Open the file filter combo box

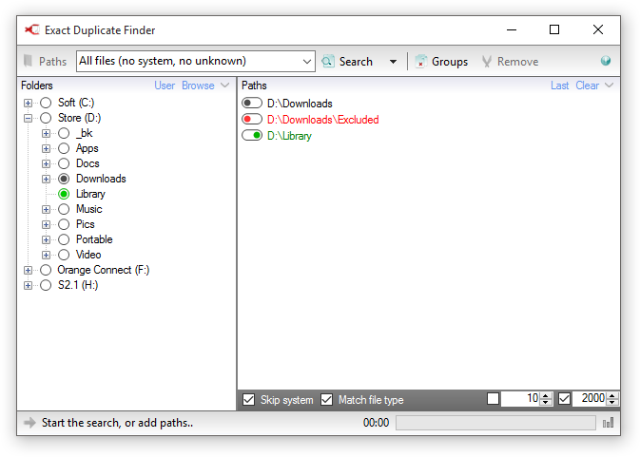[196, 61]
